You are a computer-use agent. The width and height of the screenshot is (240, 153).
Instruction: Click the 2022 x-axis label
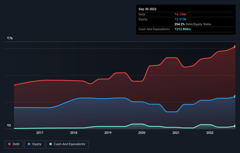tap(210, 133)
